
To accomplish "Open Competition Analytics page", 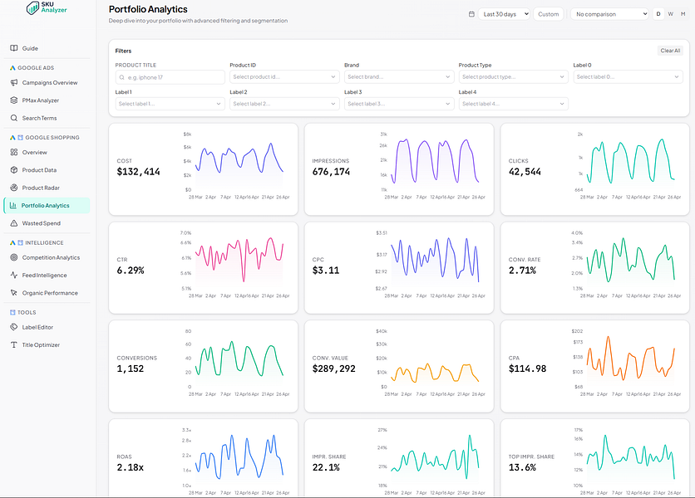I will pyautogui.click(x=47, y=257).
